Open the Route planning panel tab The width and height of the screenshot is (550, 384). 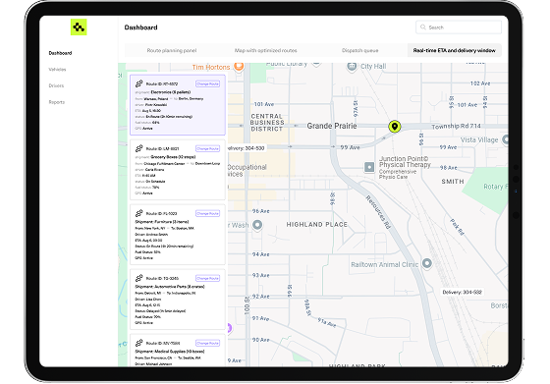pos(172,50)
